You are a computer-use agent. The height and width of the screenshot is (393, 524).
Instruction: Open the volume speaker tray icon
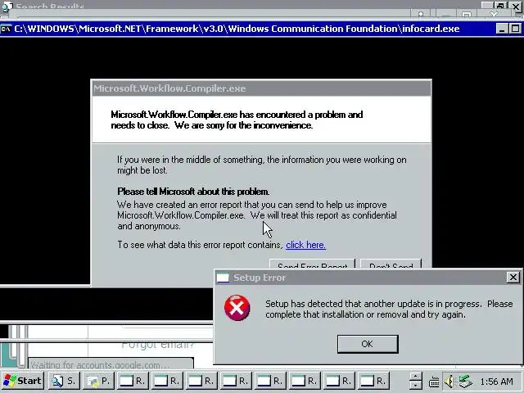450,382
